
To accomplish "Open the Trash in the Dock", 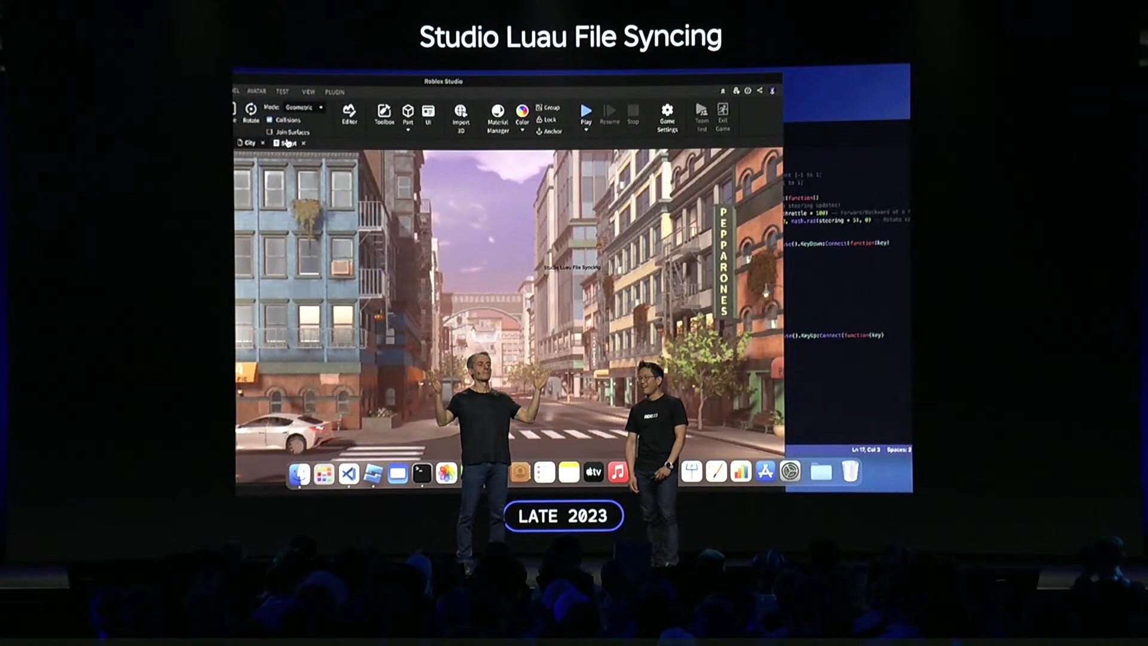I will click(850, 471).
